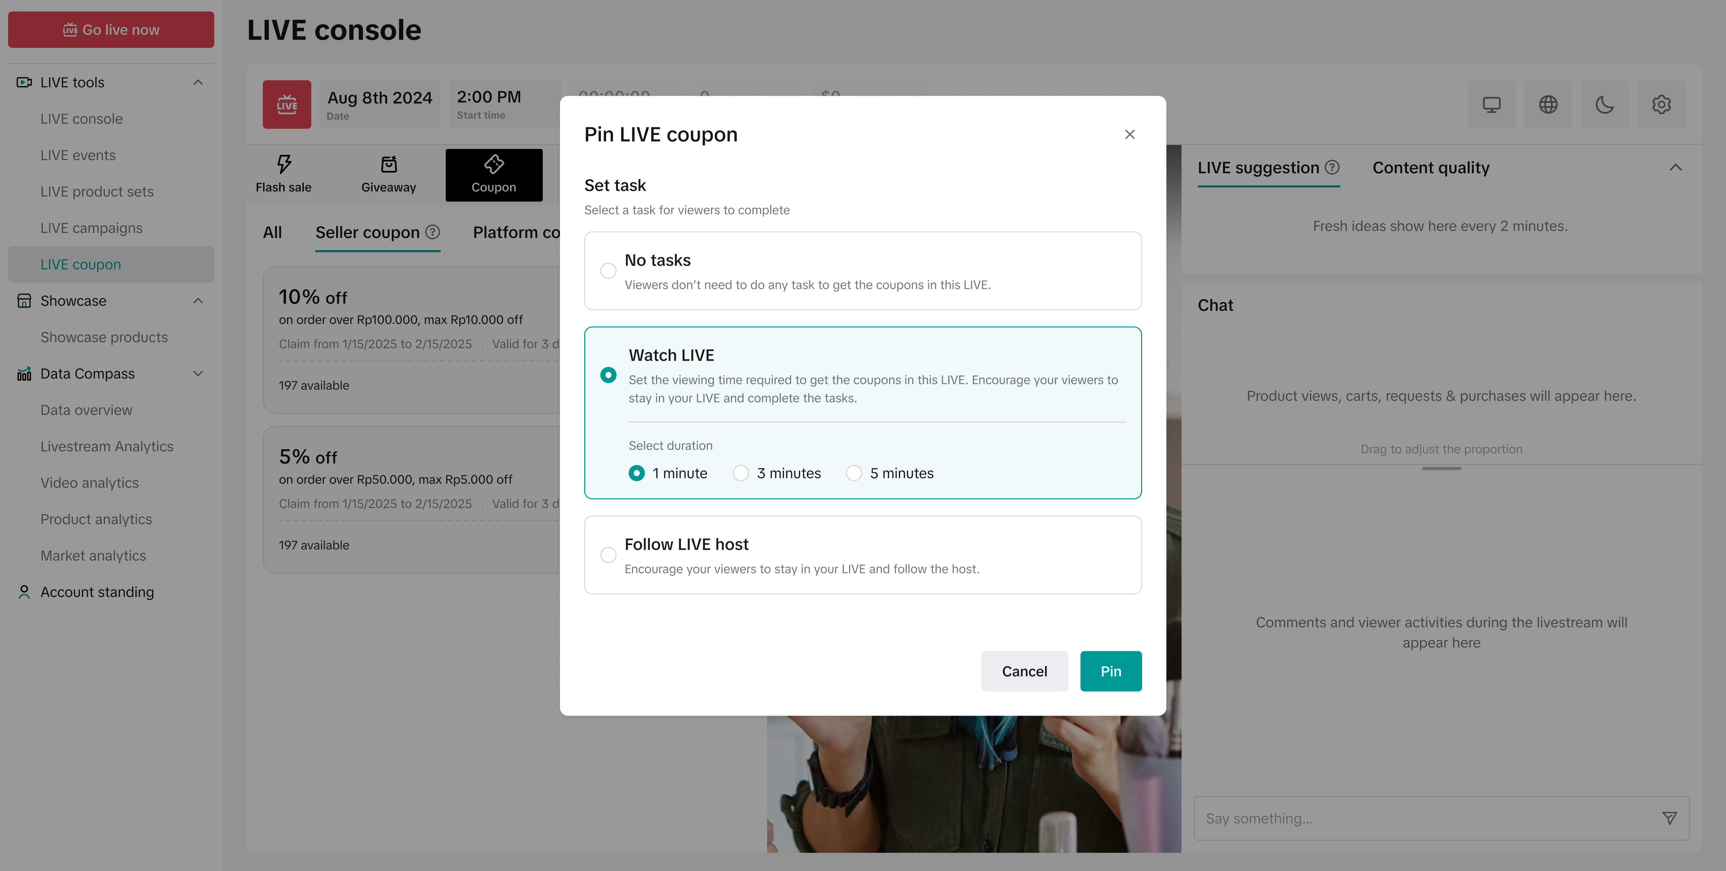Select the Follow LIVE host option

pyautogui.click(x=608, y=555)
